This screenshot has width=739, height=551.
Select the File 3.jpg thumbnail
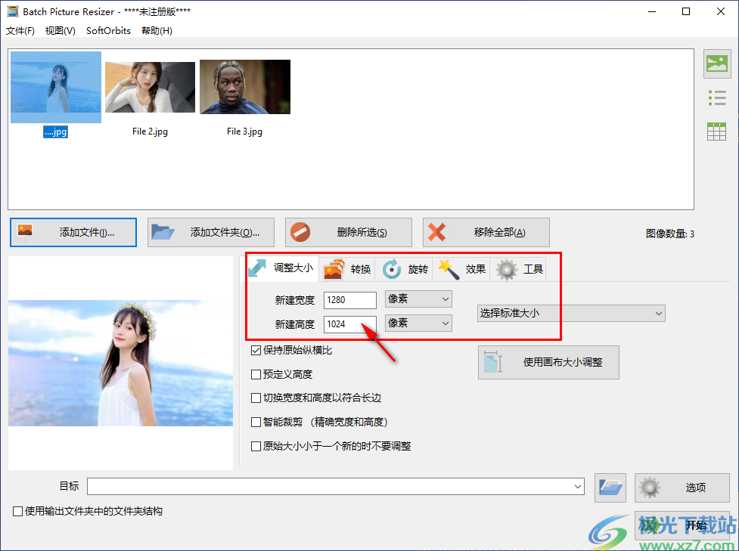[x=244, y=87]
